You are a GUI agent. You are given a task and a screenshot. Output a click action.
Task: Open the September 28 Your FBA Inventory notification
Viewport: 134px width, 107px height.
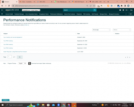pos(8,41)
